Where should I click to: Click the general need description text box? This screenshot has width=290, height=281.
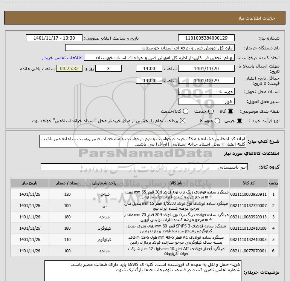point(143,141)
